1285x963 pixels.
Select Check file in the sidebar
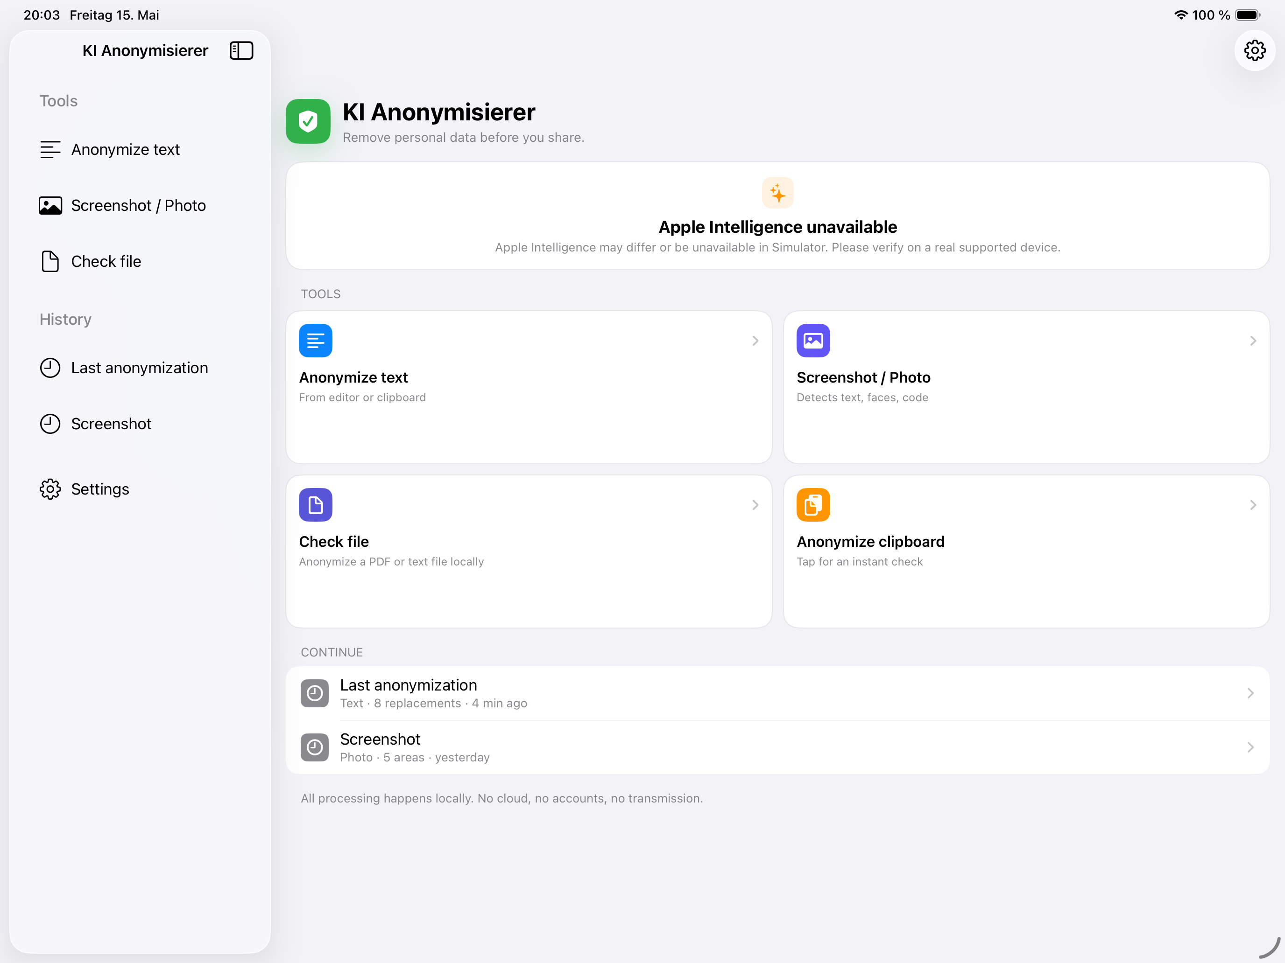(140, 261)
